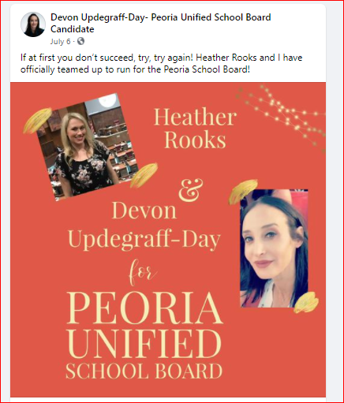Click the Heather Rooks name text in the flyer
Image resolution: width=344 pixels, height=403 pixels.
point(195,129)
